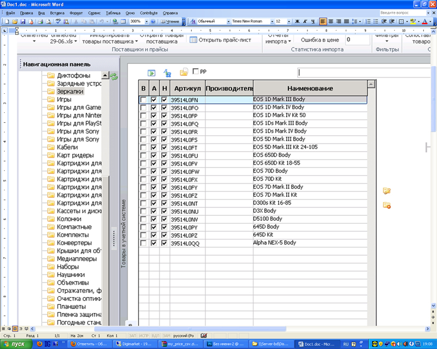Click the Введите вопрос help search field
437x349 pixels.
[x=403, y=13]
